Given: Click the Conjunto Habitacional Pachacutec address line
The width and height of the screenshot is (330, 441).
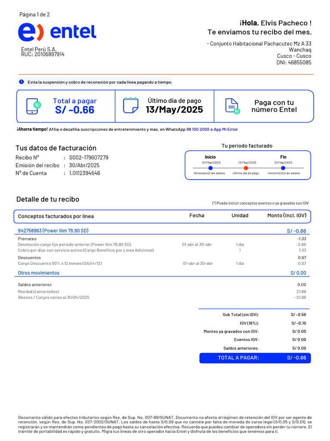Looking at the screenshot, I should (x=259, y=43).
